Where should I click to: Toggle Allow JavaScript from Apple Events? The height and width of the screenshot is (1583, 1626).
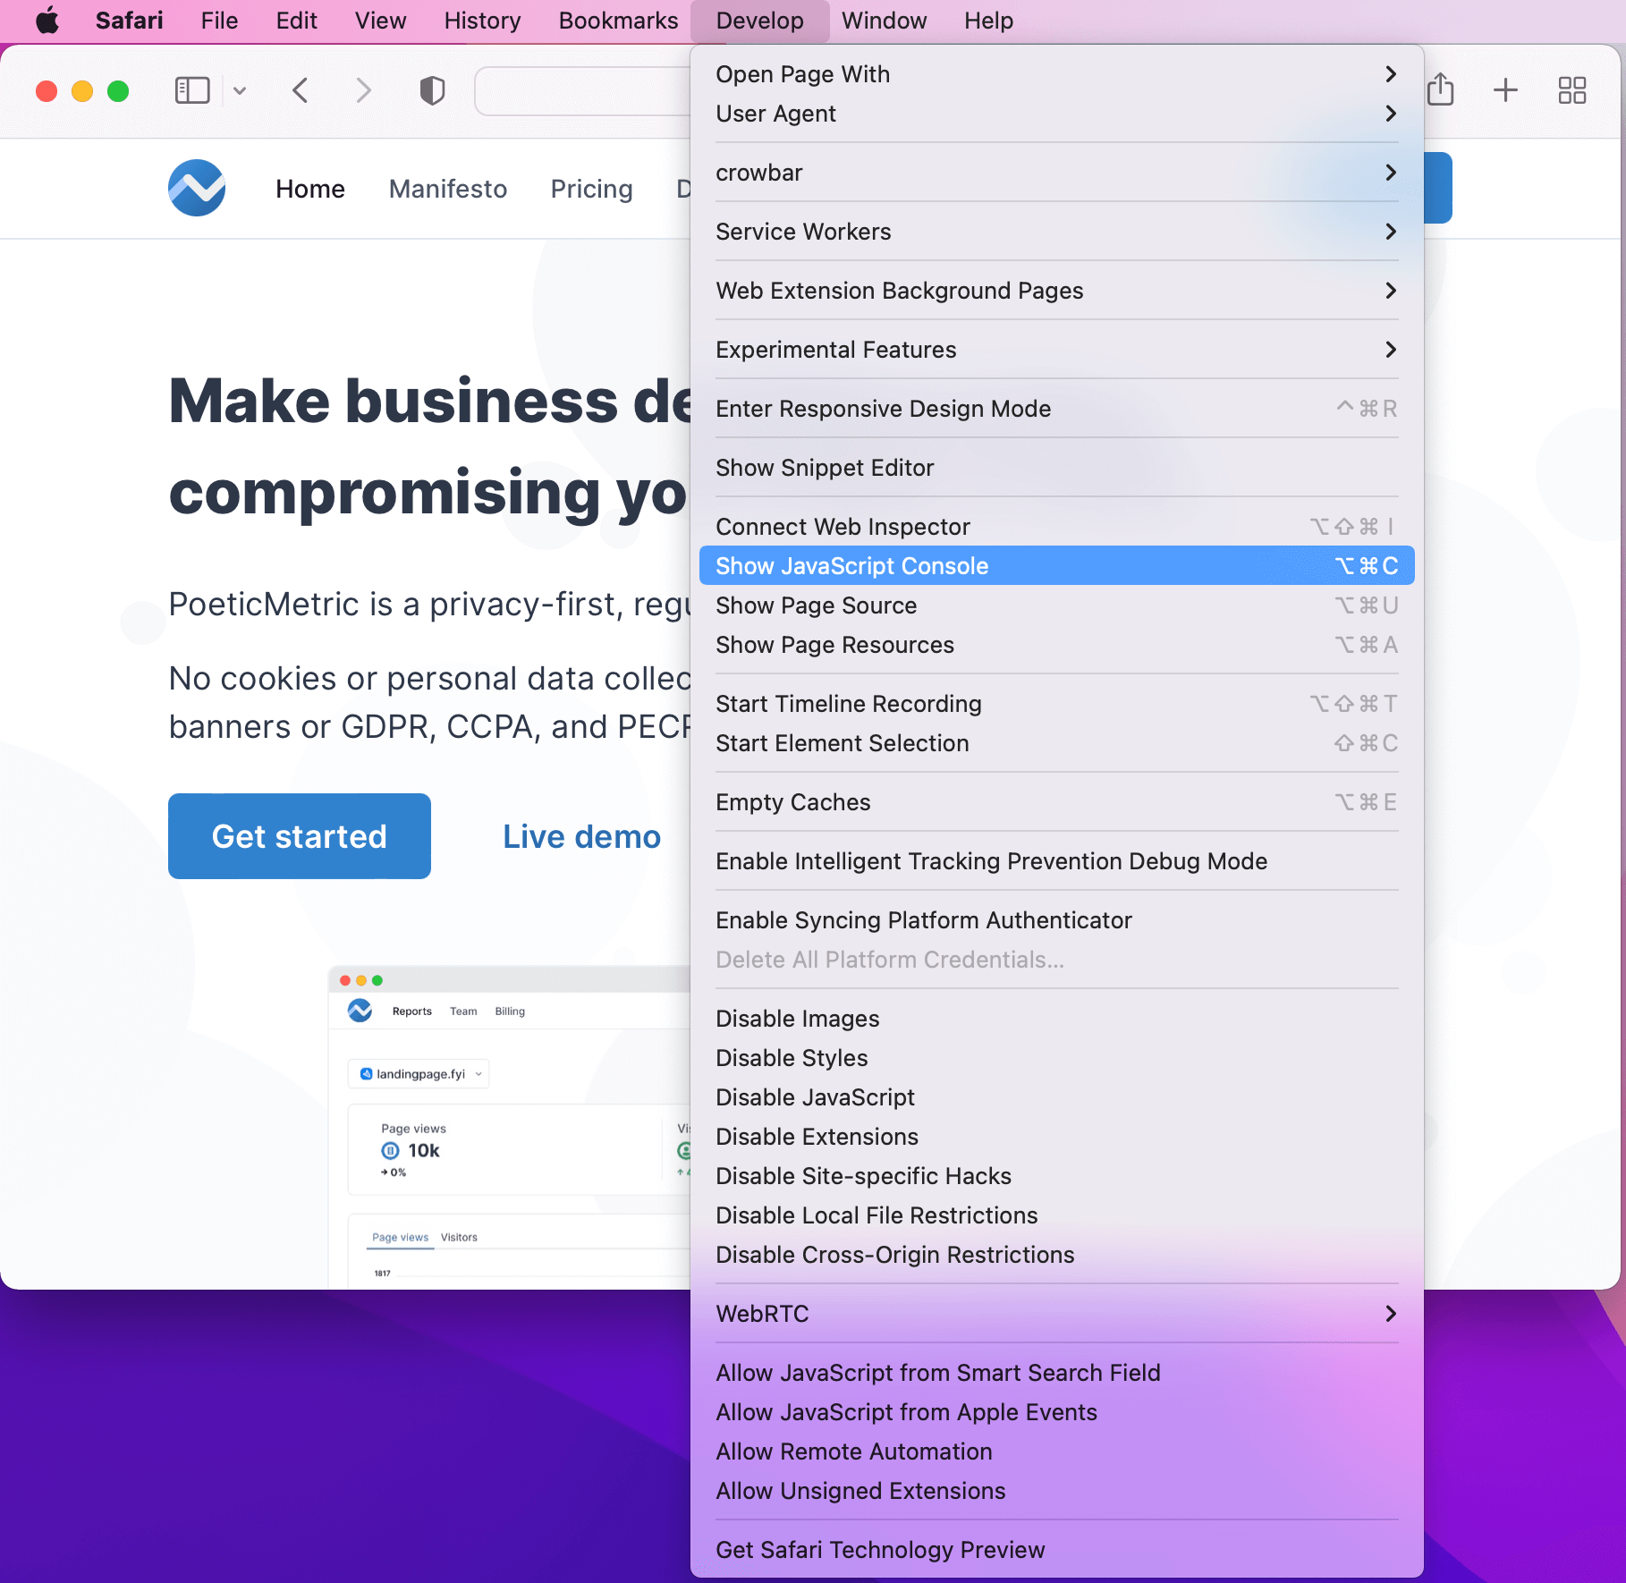[1056, 1412]
